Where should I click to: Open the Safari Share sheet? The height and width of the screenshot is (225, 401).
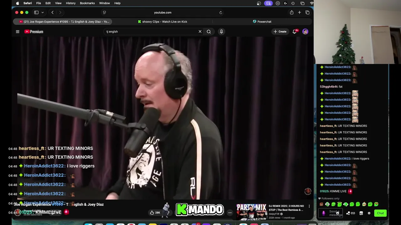tap(292, 12)
